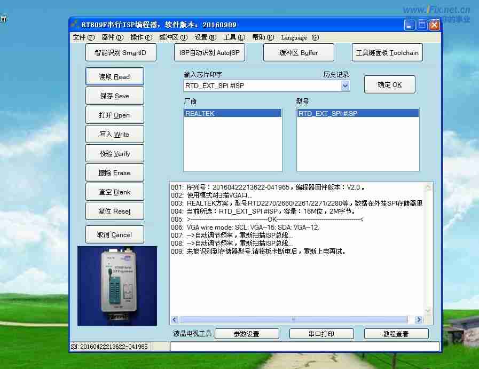Run ISP自动识别 AutoISP detection

209,52
